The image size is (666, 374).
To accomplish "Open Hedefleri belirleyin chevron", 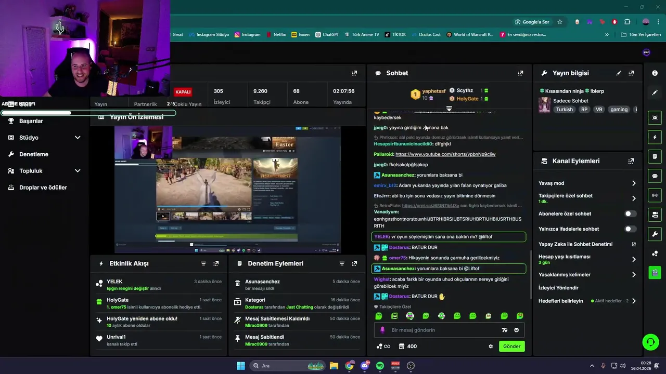I will 634,301.
